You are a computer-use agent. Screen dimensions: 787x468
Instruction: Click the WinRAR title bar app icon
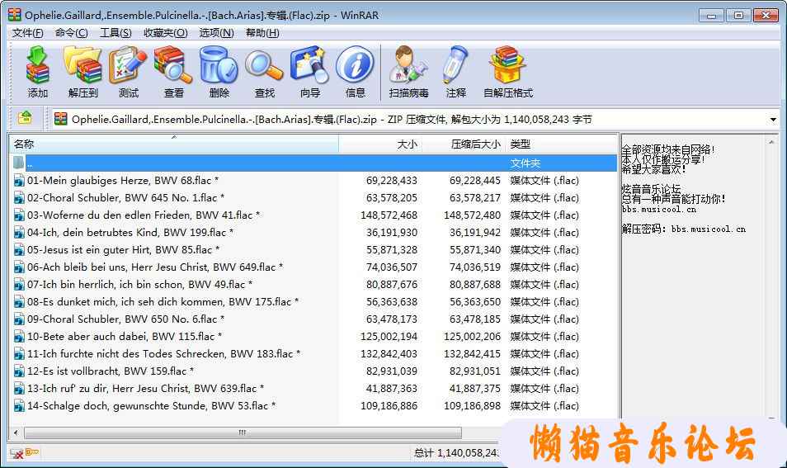click(15, 15)
